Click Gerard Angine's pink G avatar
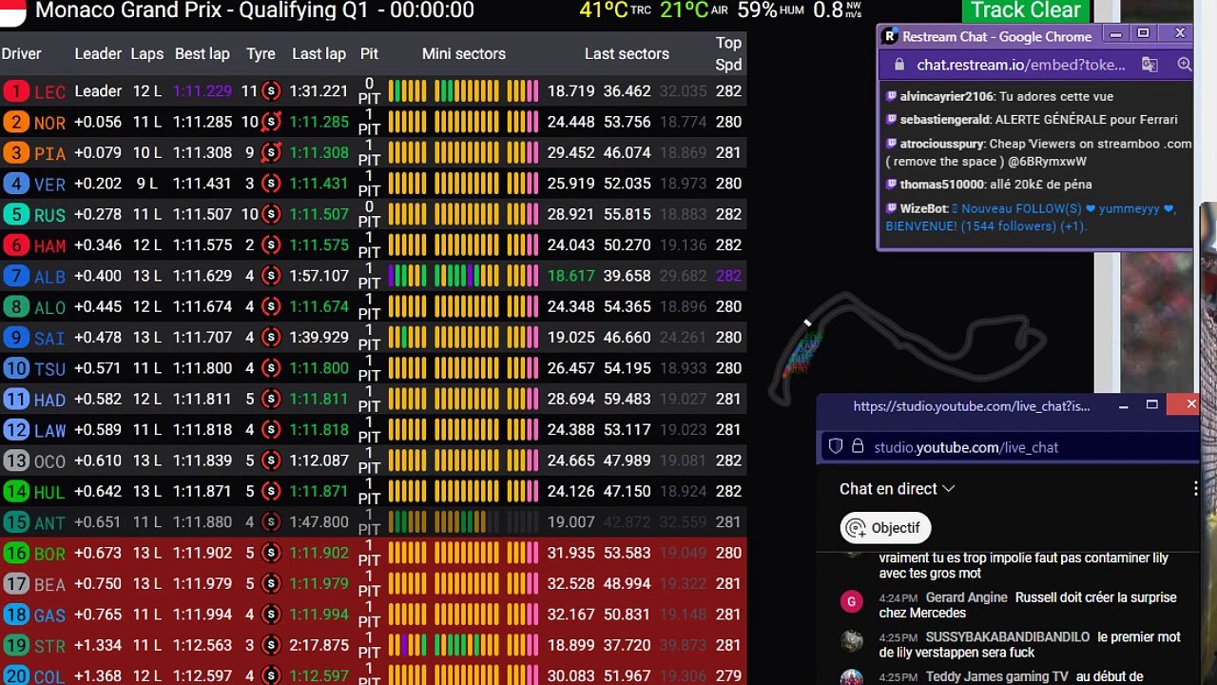The height and width of the screenshot is (685, 1217). coord(852,601)
